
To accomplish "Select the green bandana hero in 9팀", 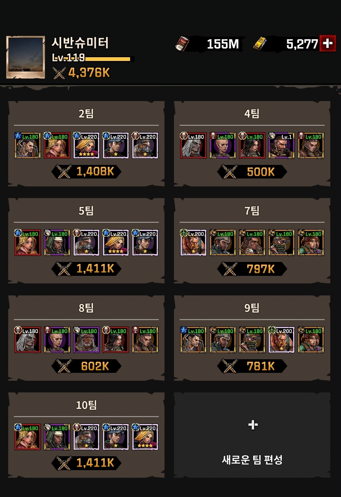I will [x=252, y=340].
